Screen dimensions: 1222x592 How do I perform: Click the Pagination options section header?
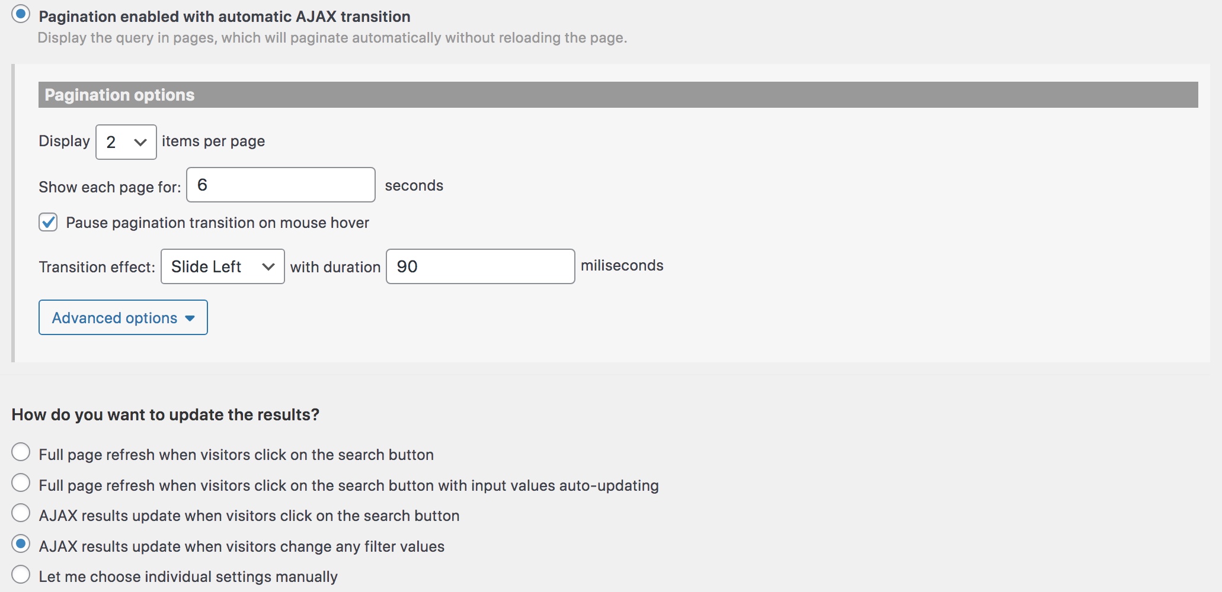(618, 95)
